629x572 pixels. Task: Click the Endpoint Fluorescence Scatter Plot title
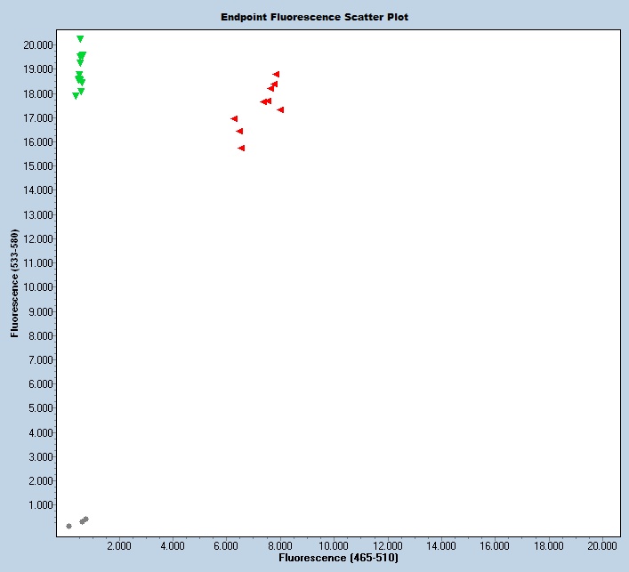[315, 17]
